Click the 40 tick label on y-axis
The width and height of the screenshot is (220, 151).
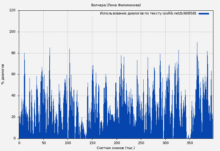coord(13,96)
